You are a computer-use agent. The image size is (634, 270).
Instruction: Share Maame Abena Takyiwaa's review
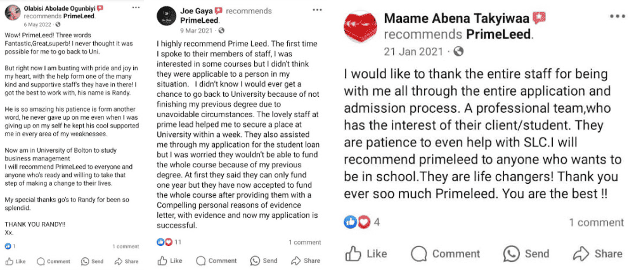coord(598,254)
